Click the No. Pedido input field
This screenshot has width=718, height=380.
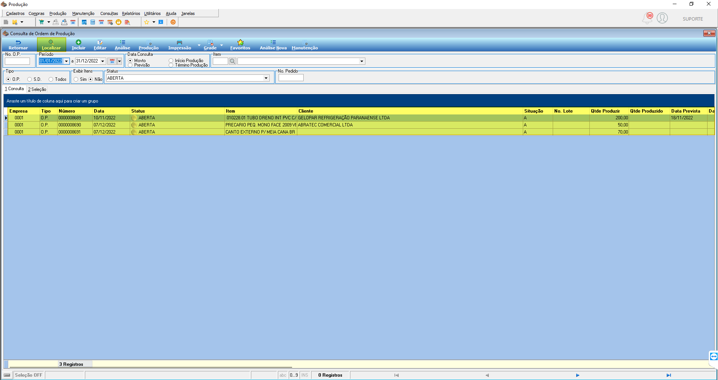(291, 78)
